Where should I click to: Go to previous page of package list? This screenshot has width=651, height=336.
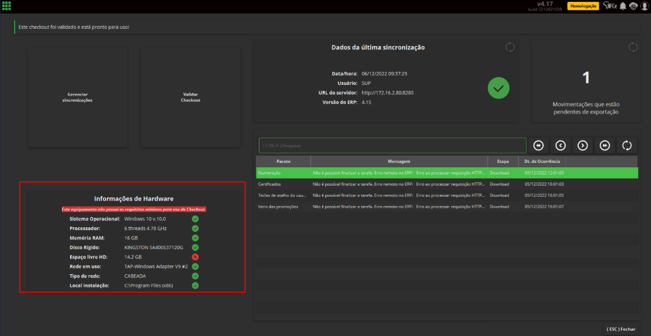[560, 145]
